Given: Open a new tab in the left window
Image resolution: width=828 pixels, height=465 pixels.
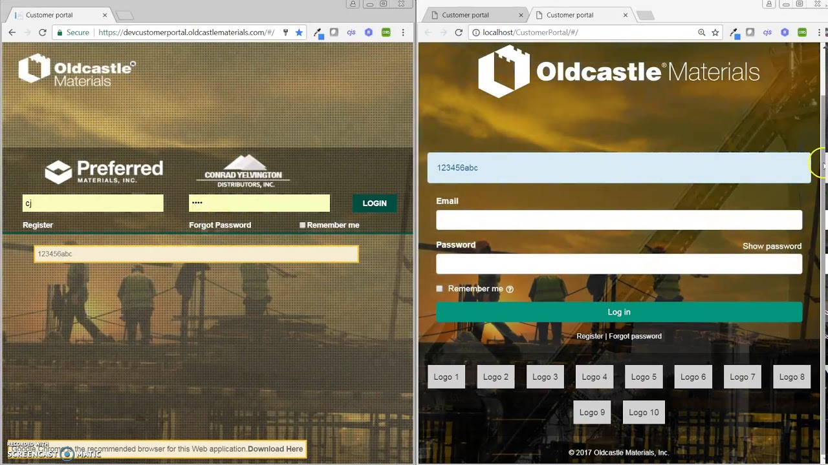Looking at the screenshot, I should point(125,15).
